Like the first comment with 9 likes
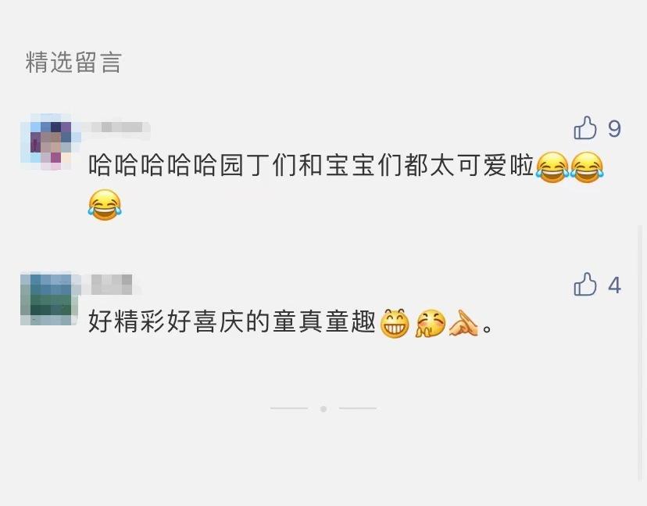Screen dimensions: 647x506 pyautogui.click(x=585, y=127)
